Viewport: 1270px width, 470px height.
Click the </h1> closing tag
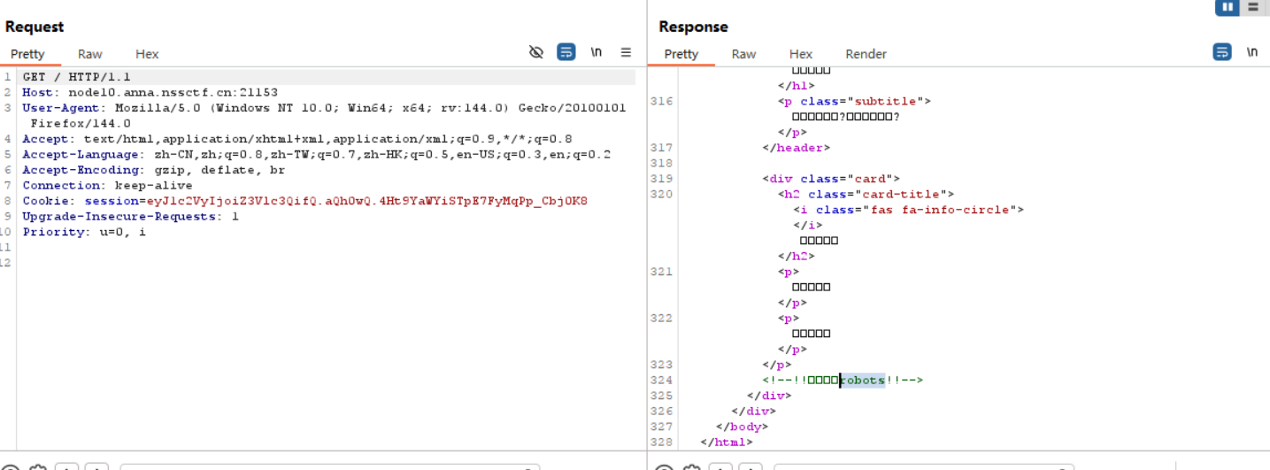tap(796, 86)
